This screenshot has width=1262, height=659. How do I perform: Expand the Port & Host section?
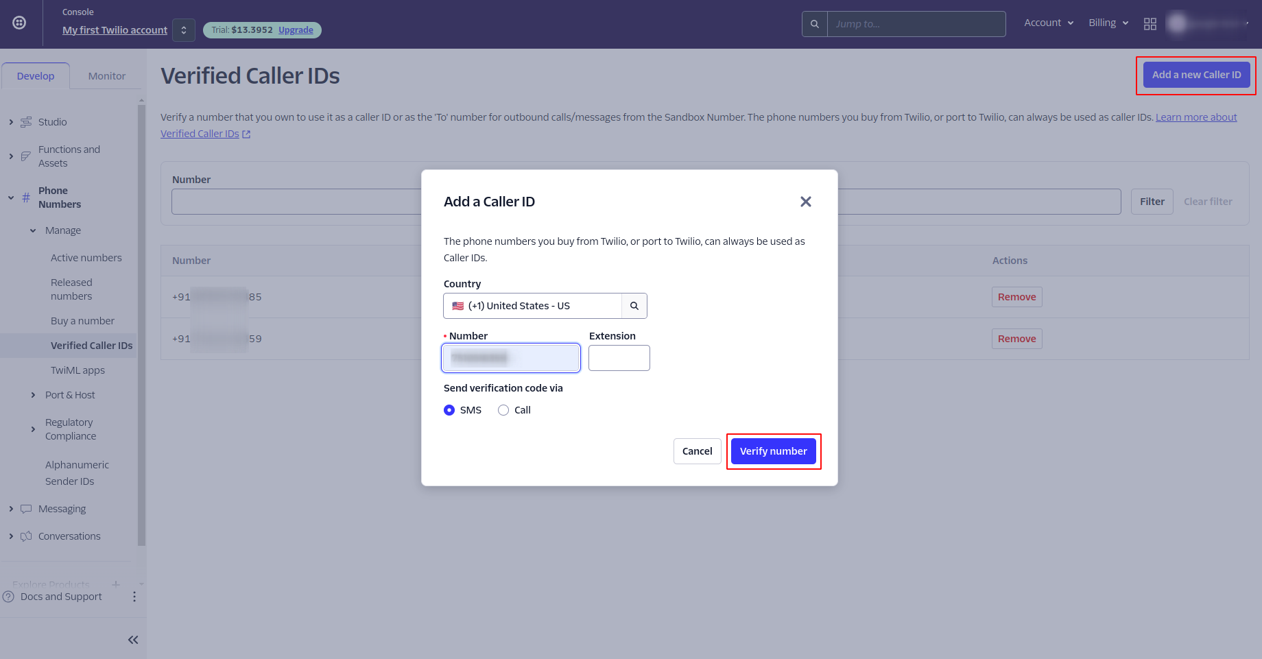pyautogui.click(x=33, y=395)
